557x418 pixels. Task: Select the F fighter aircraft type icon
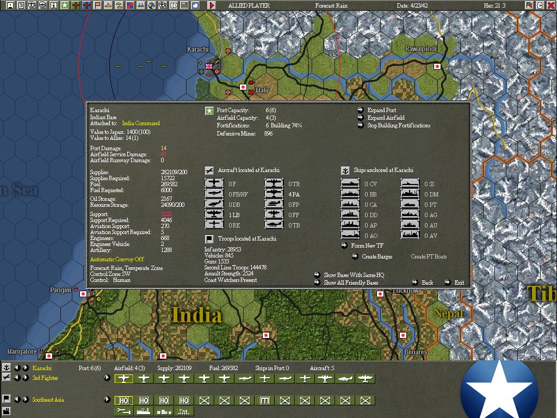[214, 183]
